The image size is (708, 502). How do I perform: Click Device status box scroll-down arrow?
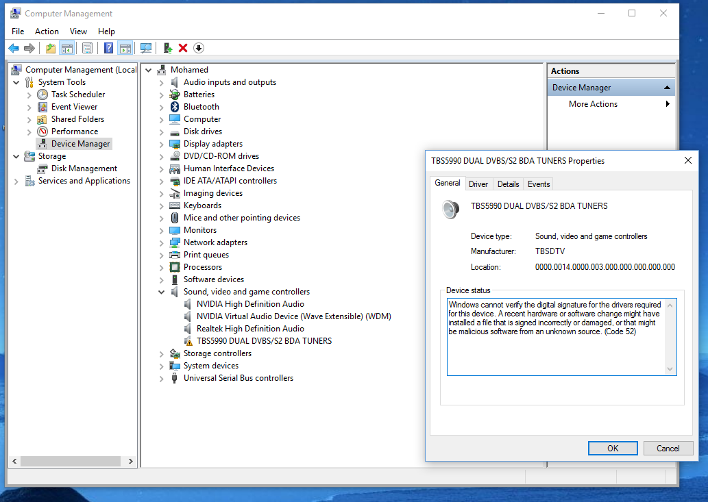pos(670,369)
